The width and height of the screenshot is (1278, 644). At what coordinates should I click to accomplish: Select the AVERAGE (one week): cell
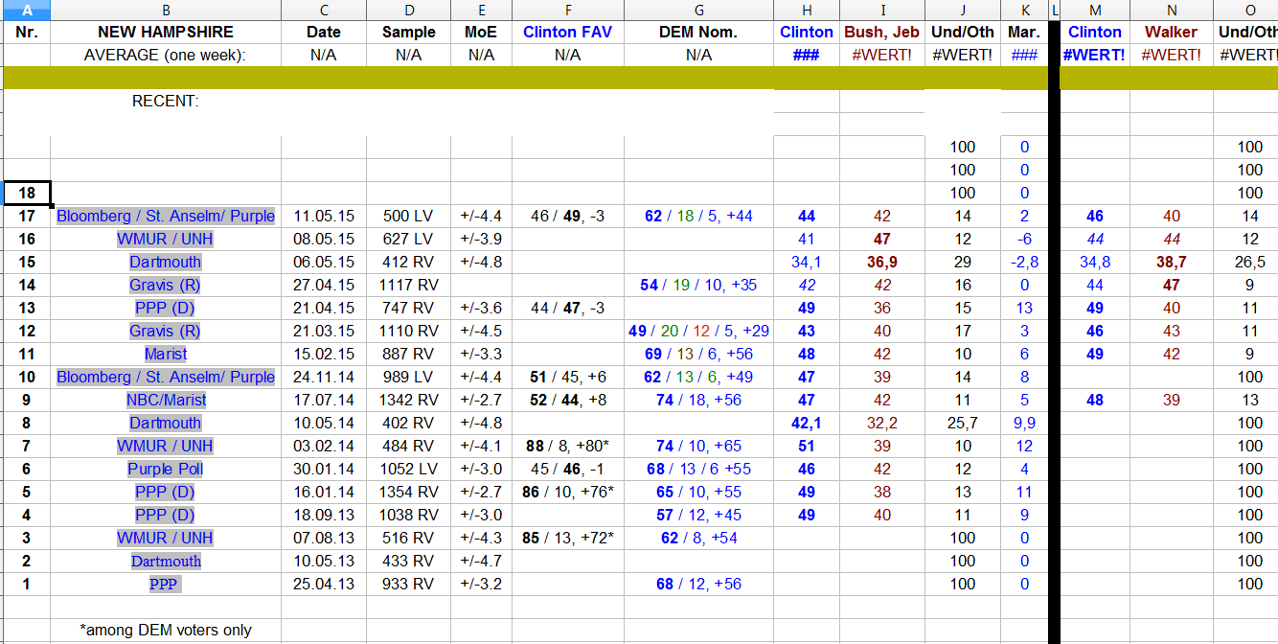click(166, 55)
